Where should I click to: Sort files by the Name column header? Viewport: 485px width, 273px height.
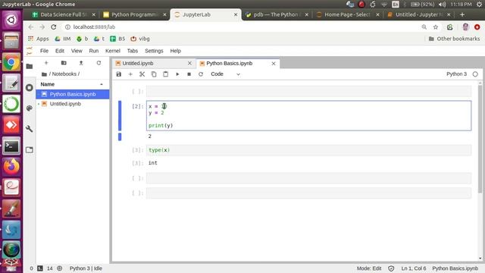tap(72, 84)
